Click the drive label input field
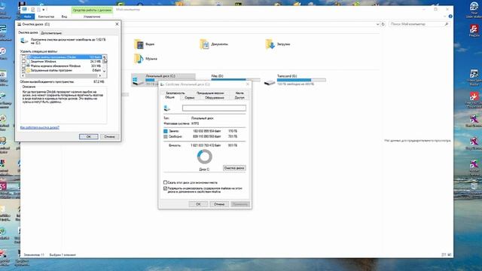Image resolution: width=482 pixels, height=271 pixels. click(214, 108)
